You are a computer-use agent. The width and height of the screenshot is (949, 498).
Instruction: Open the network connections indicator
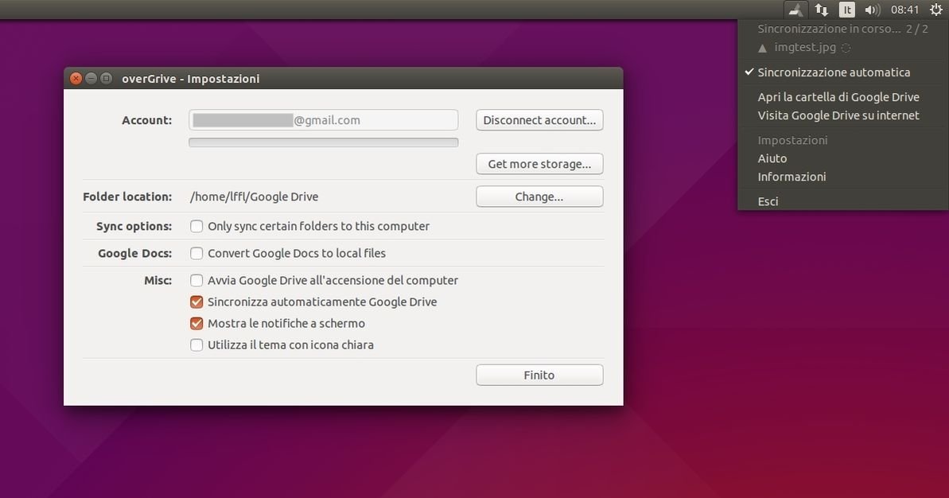[x=821, y=10]
